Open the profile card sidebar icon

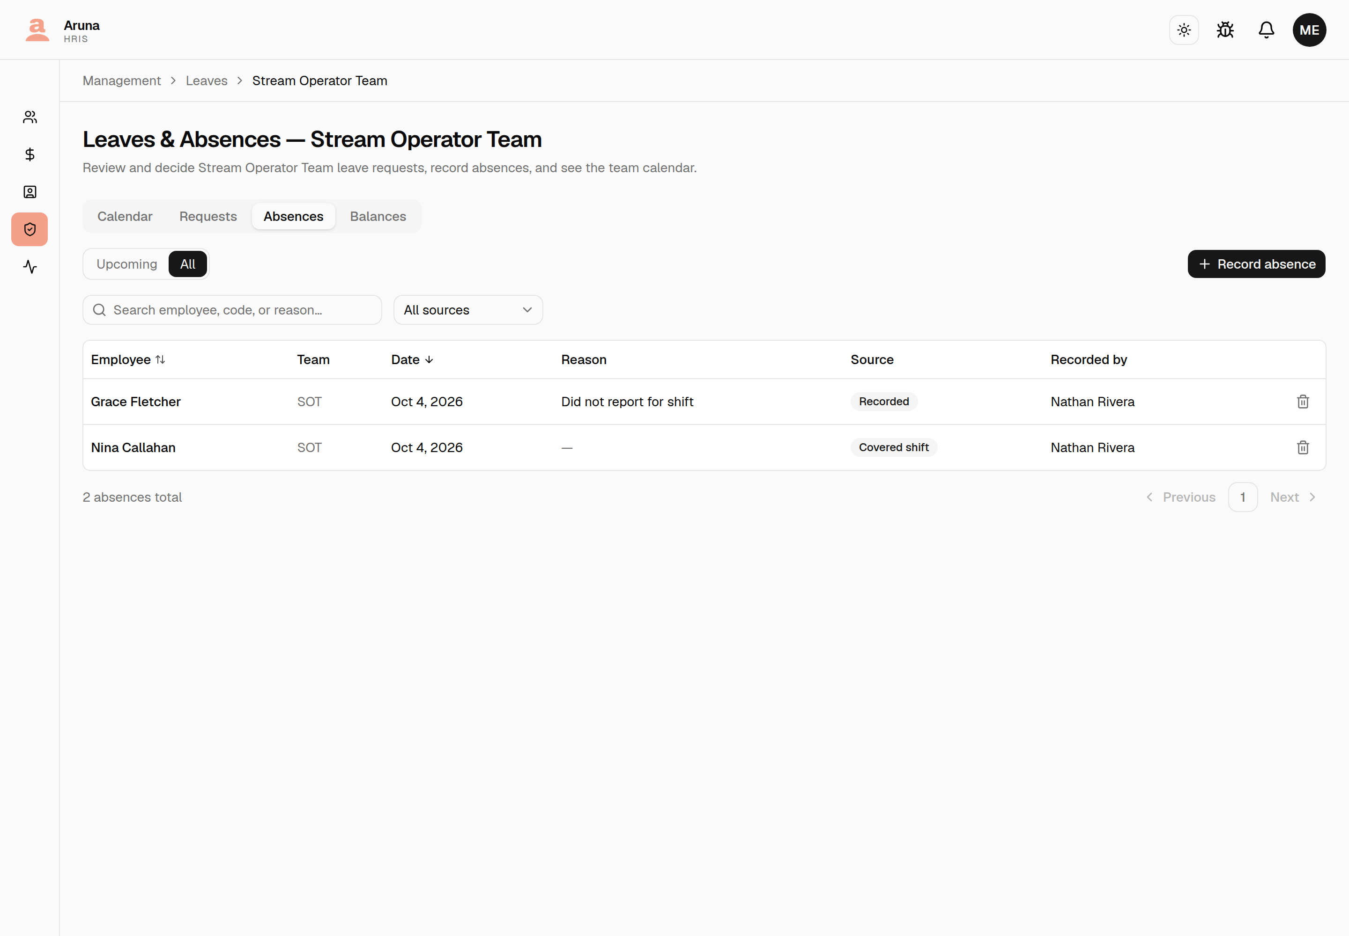click(x=30, y=192)
